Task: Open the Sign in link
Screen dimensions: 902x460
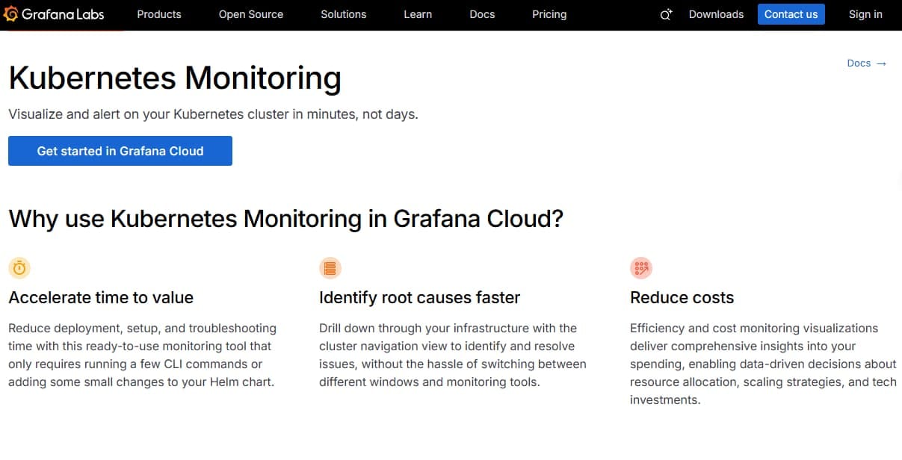Action: [x=865, y=14]
